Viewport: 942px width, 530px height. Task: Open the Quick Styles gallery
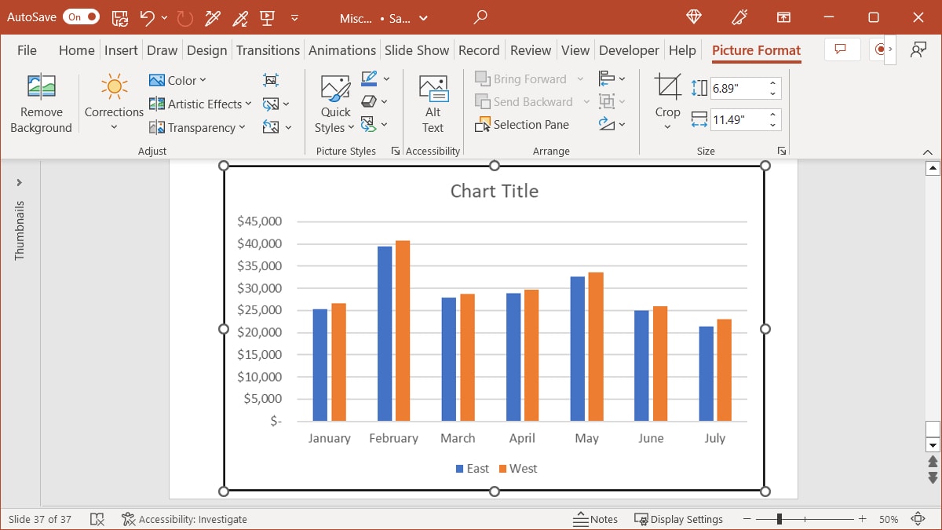pos(334,101)
